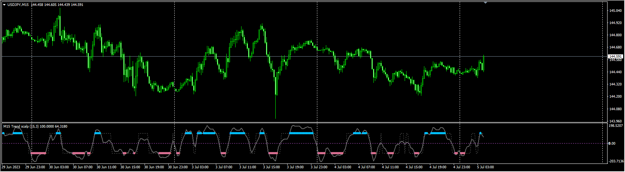Viewport: 625px width, 172px height.
Task: Click the 30 Jun 11:00 time label
Action: [107, 167]
